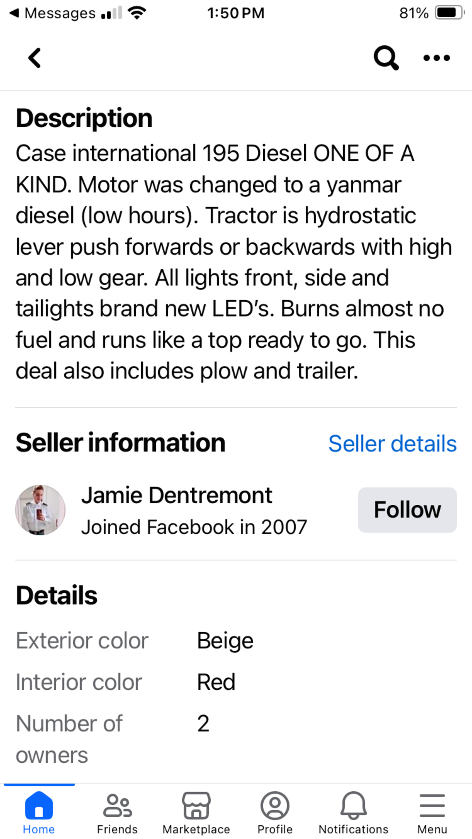Tap the seller name Jamie Dentremont
Image resolution: width=472 pixels, height=839 pixels.
(177, 495)
